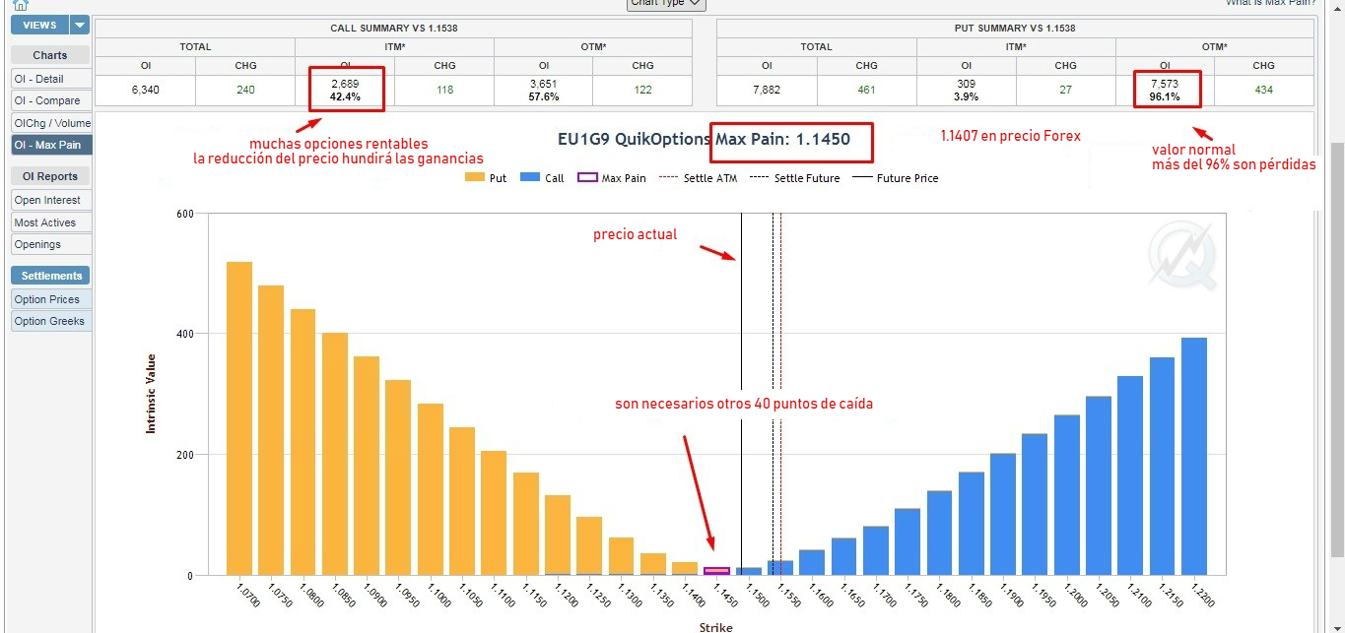1345x633 pixels.
Task: Select OI - Max Pain chart
Action: tap(51, 146)
